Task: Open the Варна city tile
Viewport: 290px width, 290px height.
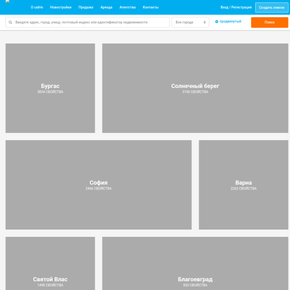Action: [x=244, y=185]
